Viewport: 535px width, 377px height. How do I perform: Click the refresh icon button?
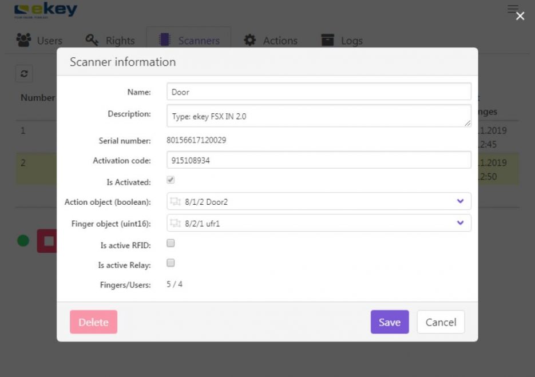click(x=24, y=74)
